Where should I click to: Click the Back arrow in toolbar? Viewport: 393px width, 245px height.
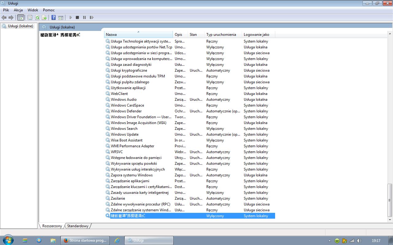coord(4,17)
